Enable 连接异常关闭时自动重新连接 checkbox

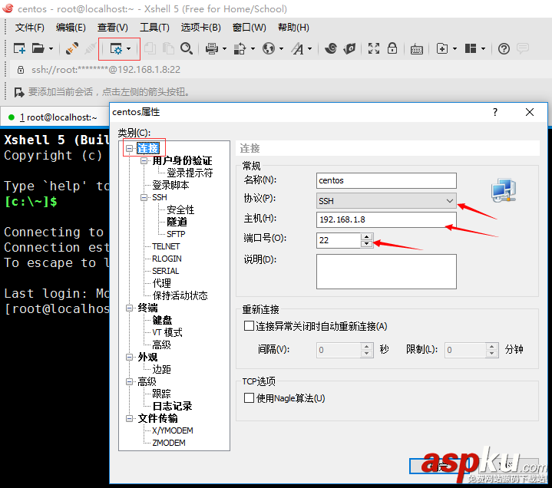[x=249, y=326]
